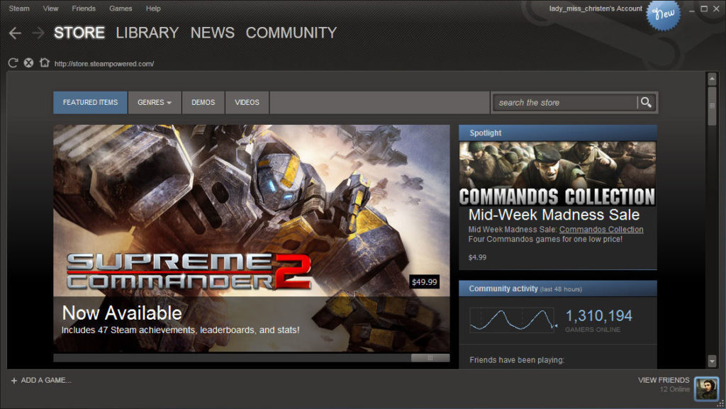Open the Friends menu
The height and width of the screenshot is (409, 726).
[x=84, y=9]
